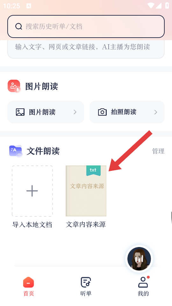Open the 文章内容来源 txt book thumbnail
Image resolution: width=172 pixels, height=306 pixels.
[x=86, y=191]
